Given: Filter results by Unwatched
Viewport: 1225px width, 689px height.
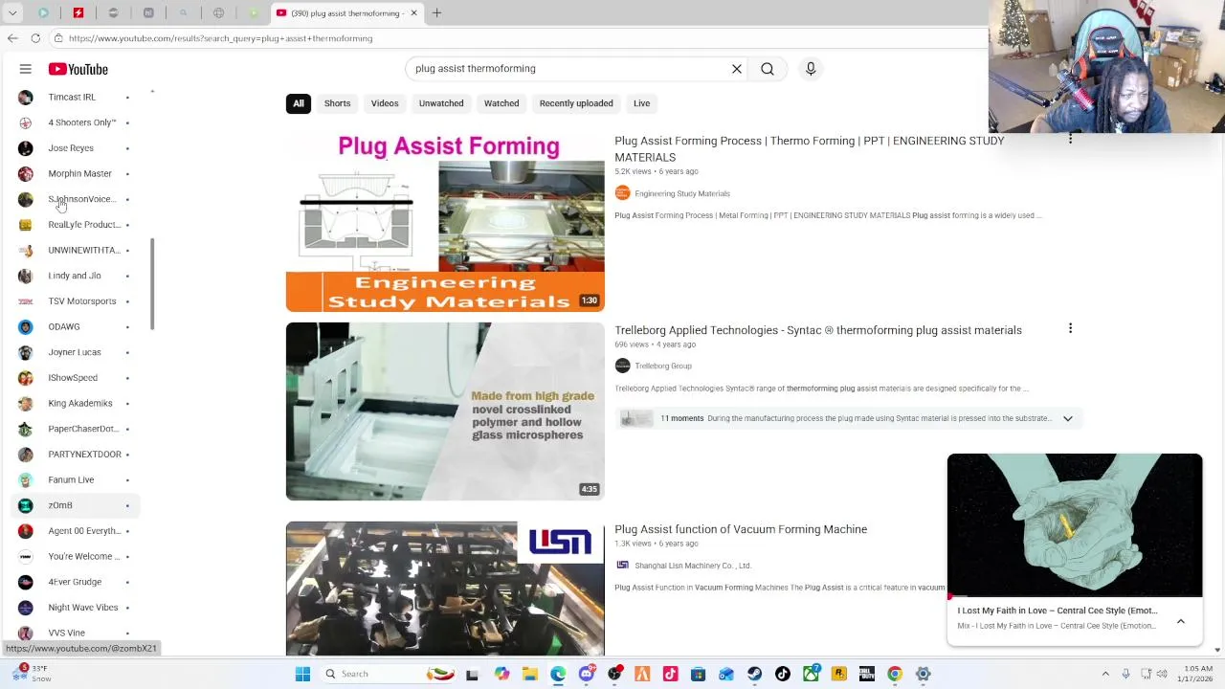Looking at the screenshot, I should point(441,103).
